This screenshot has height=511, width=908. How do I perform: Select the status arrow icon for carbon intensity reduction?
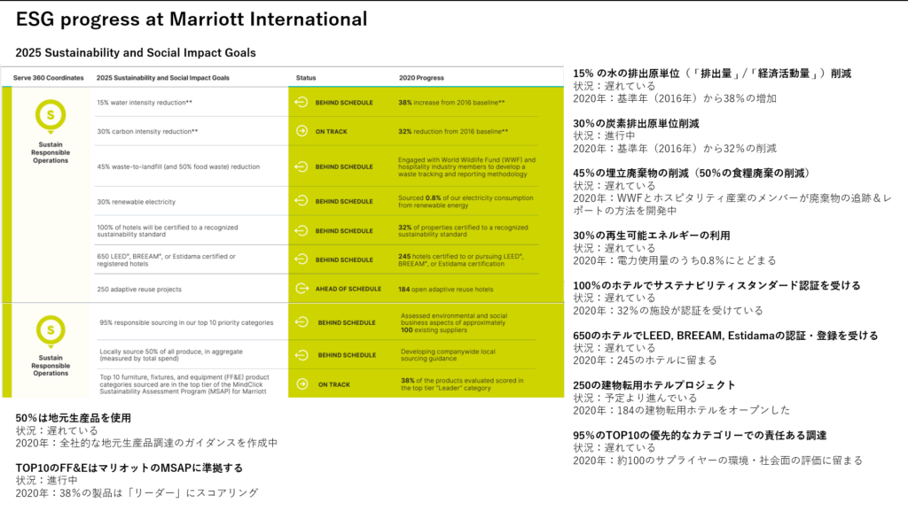coord(301,131)
